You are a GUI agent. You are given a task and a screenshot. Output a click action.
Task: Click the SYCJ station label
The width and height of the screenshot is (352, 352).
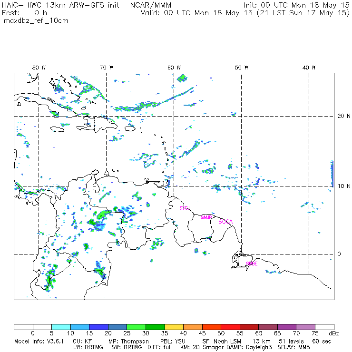(185, 208)
